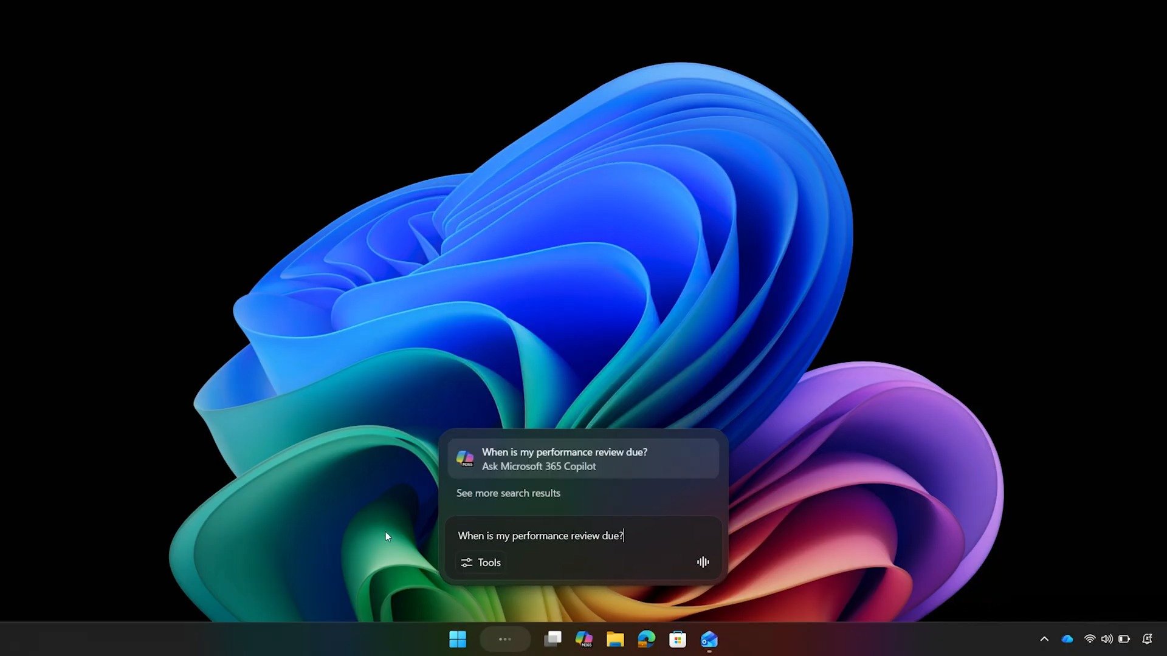Open the Windows Start menu
The image size is (1167, 656).
(x=457, y=639)
